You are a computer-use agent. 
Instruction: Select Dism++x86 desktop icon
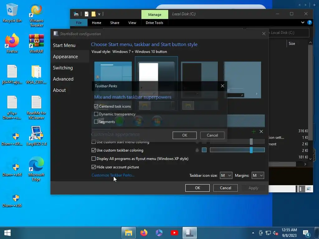(x=12, y=200)
